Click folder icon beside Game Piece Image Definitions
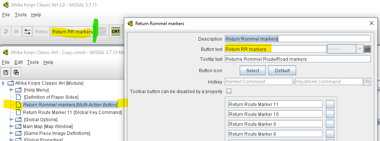 coord(18,133)
